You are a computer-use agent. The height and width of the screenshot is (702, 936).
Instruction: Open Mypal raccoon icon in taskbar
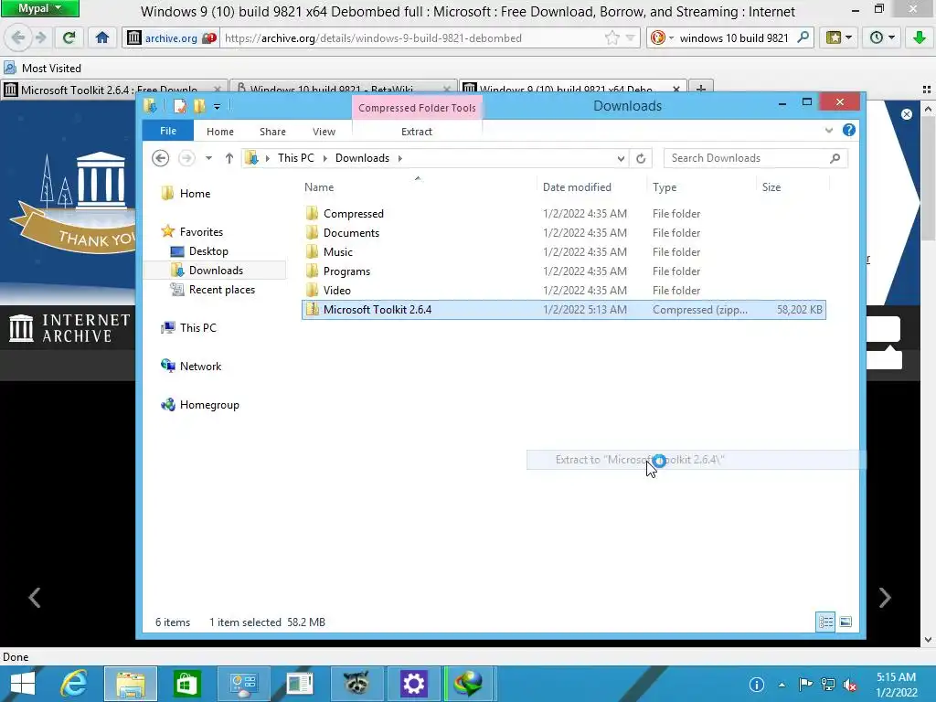(x=356, y=684)
